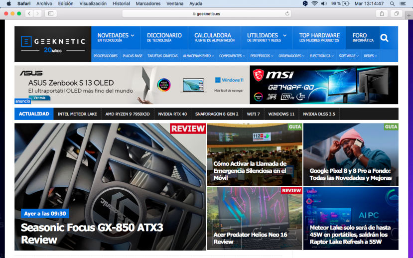Show the tab overview in Safari
413x258 pixels.
point(397,13)
